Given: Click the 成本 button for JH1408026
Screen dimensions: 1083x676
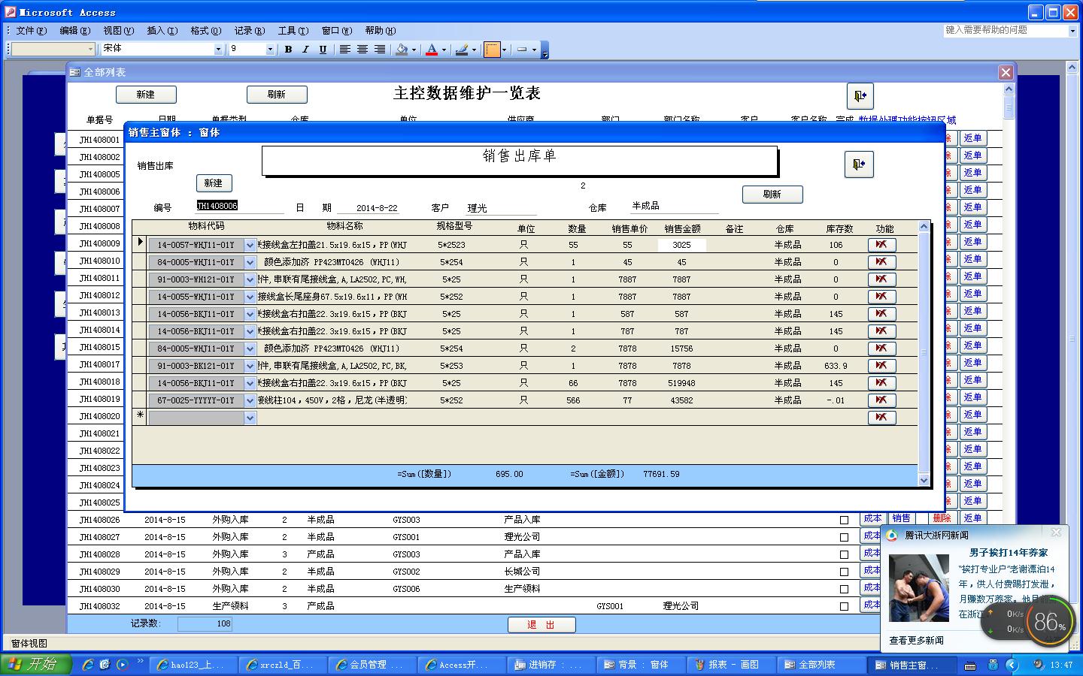Looking at the screenshot, I should 872,518.
